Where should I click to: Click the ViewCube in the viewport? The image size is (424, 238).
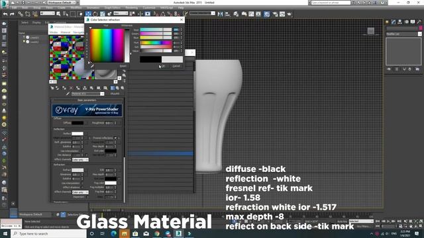click(x=371, y=31)
